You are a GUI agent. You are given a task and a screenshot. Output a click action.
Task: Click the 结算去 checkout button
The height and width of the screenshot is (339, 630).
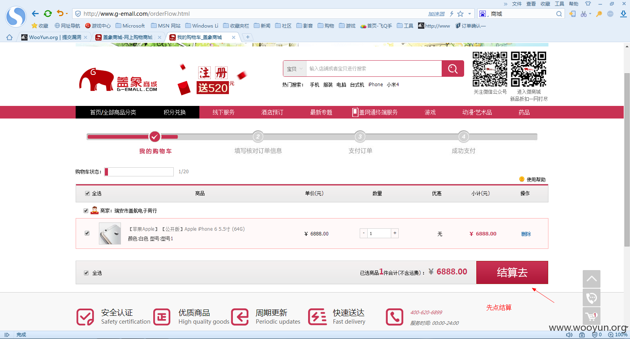coord(512,272)
